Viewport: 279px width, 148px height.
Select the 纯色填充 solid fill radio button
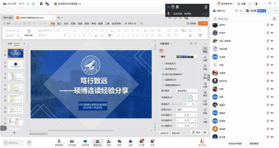click(x=163, y=63)
